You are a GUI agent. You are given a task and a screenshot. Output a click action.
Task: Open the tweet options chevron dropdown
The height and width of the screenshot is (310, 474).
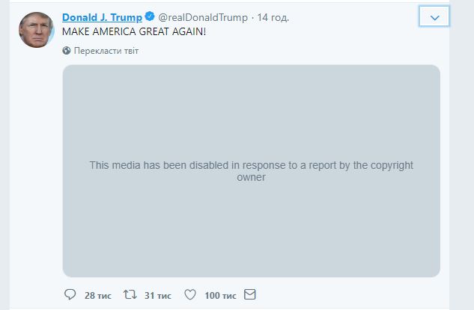pyautogui.click(x=434, y=17)
